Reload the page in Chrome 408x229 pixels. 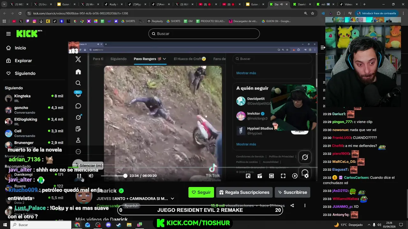[20, 13]
